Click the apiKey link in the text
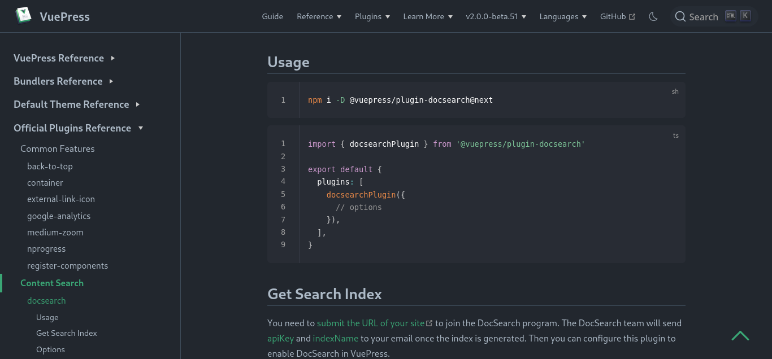This screenshot has height=359, width=772. click(280, 338)
